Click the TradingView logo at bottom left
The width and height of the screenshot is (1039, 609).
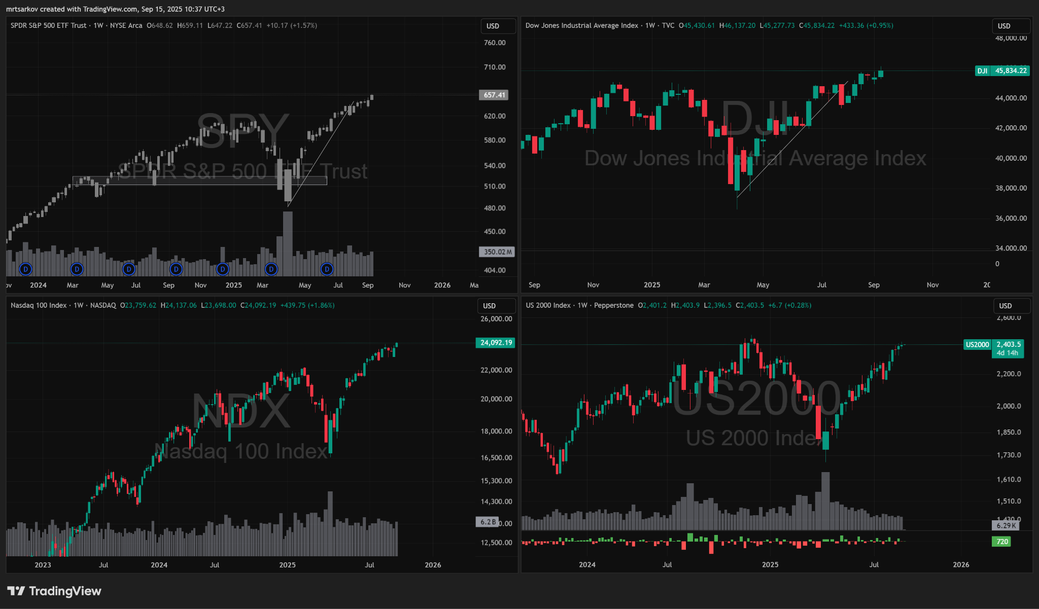(x=54, y=591)
